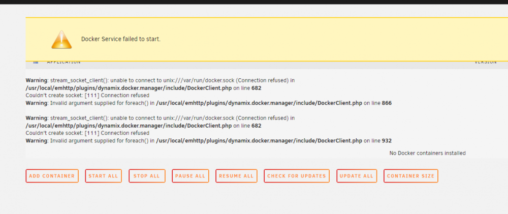Click the second stream_socket_client() warning text
Viewport: 508px width, 214px height.
pos(160,118)
